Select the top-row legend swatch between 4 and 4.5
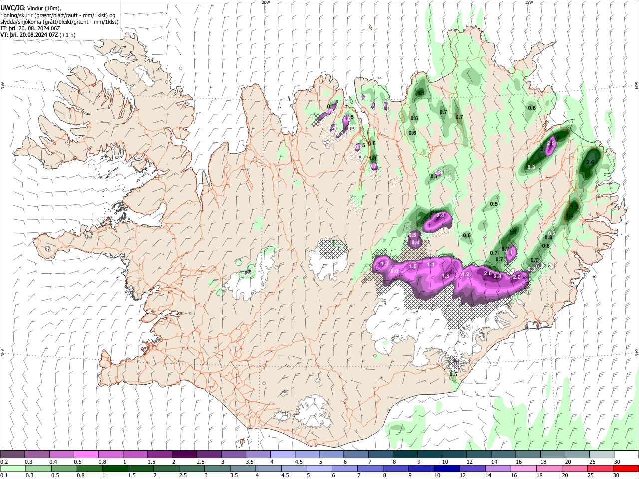639x479 pixels. 283,455
